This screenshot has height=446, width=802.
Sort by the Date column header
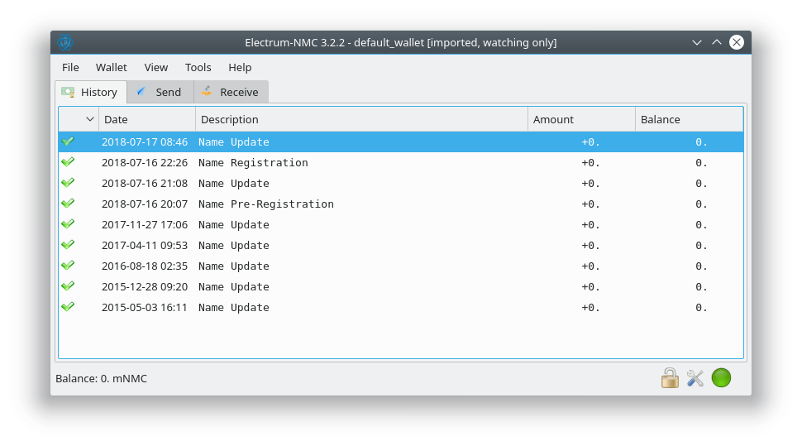(x=147, y=119)
